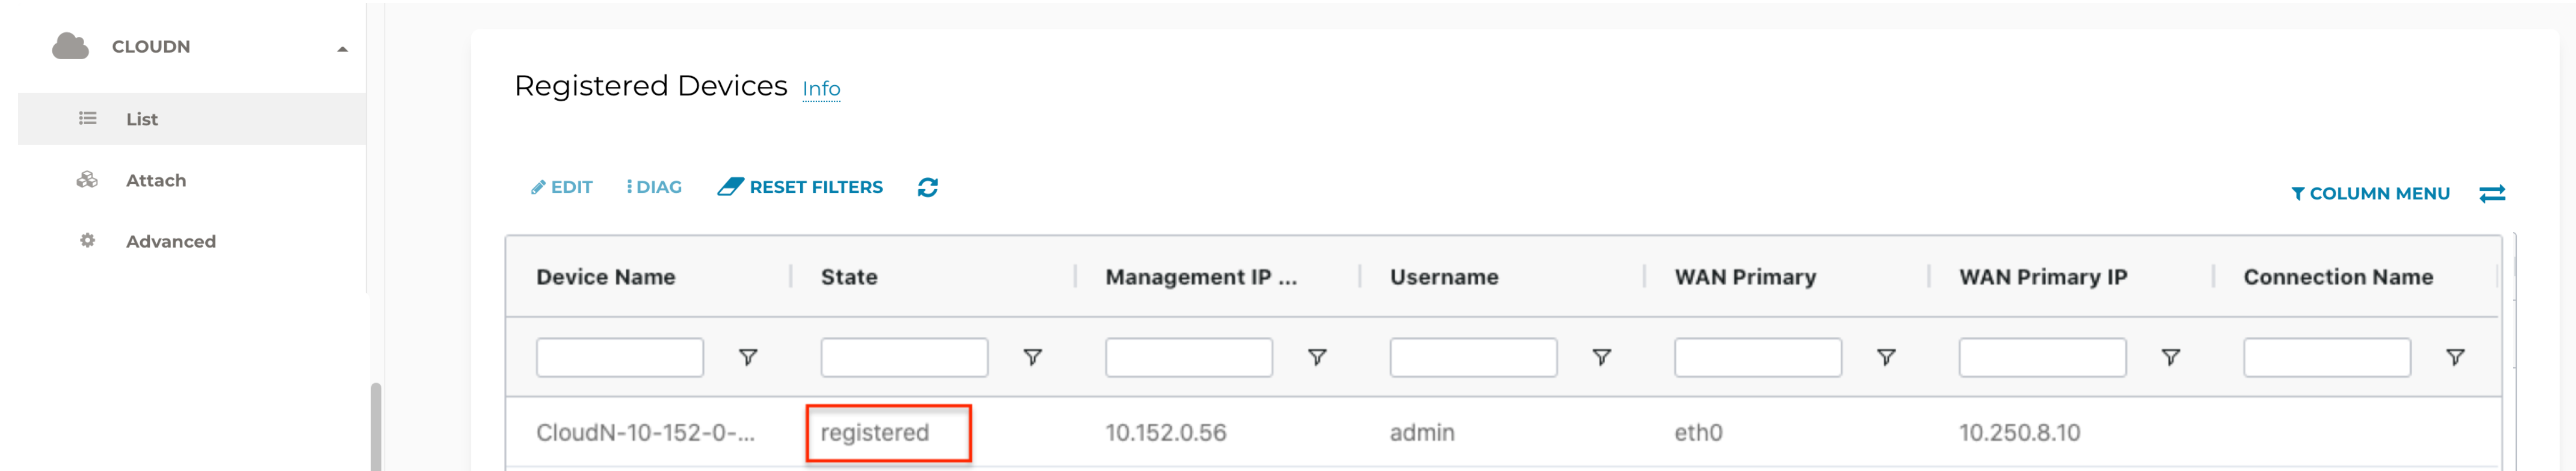Click the column reorder arrows icon
The width and height of the screenshot is (2576, 471).
2492,193
